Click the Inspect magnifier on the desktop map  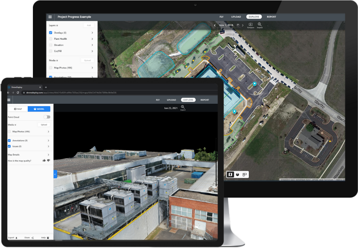260,25
